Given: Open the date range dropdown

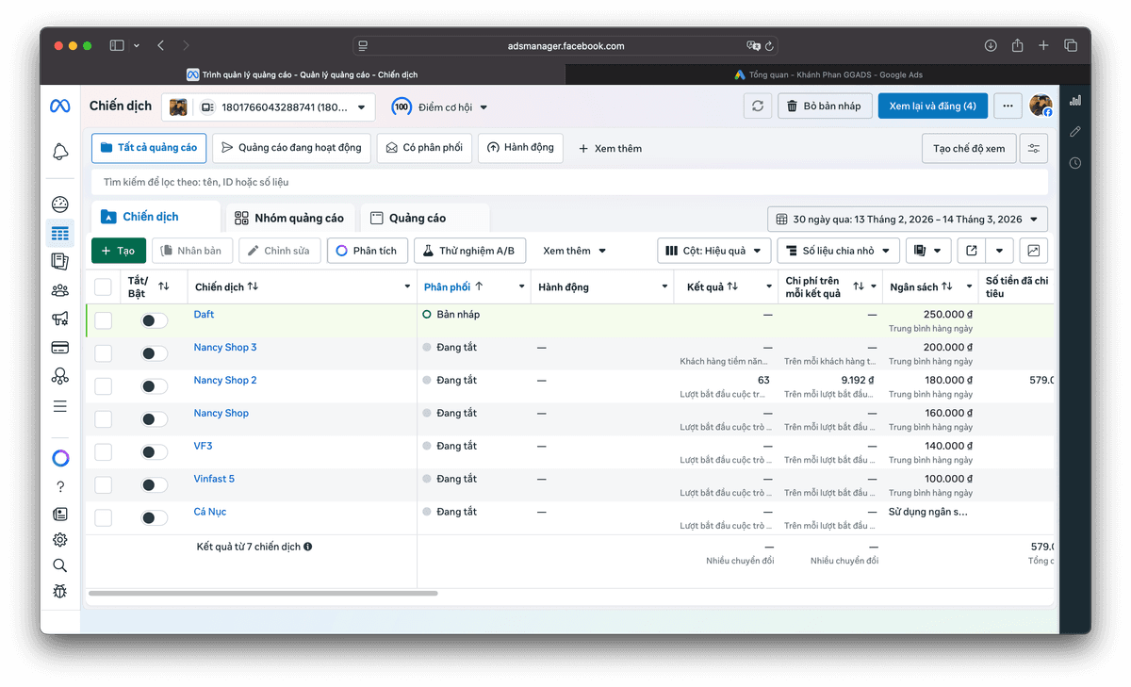Looking at the screenshot, I should pos(908,220).
